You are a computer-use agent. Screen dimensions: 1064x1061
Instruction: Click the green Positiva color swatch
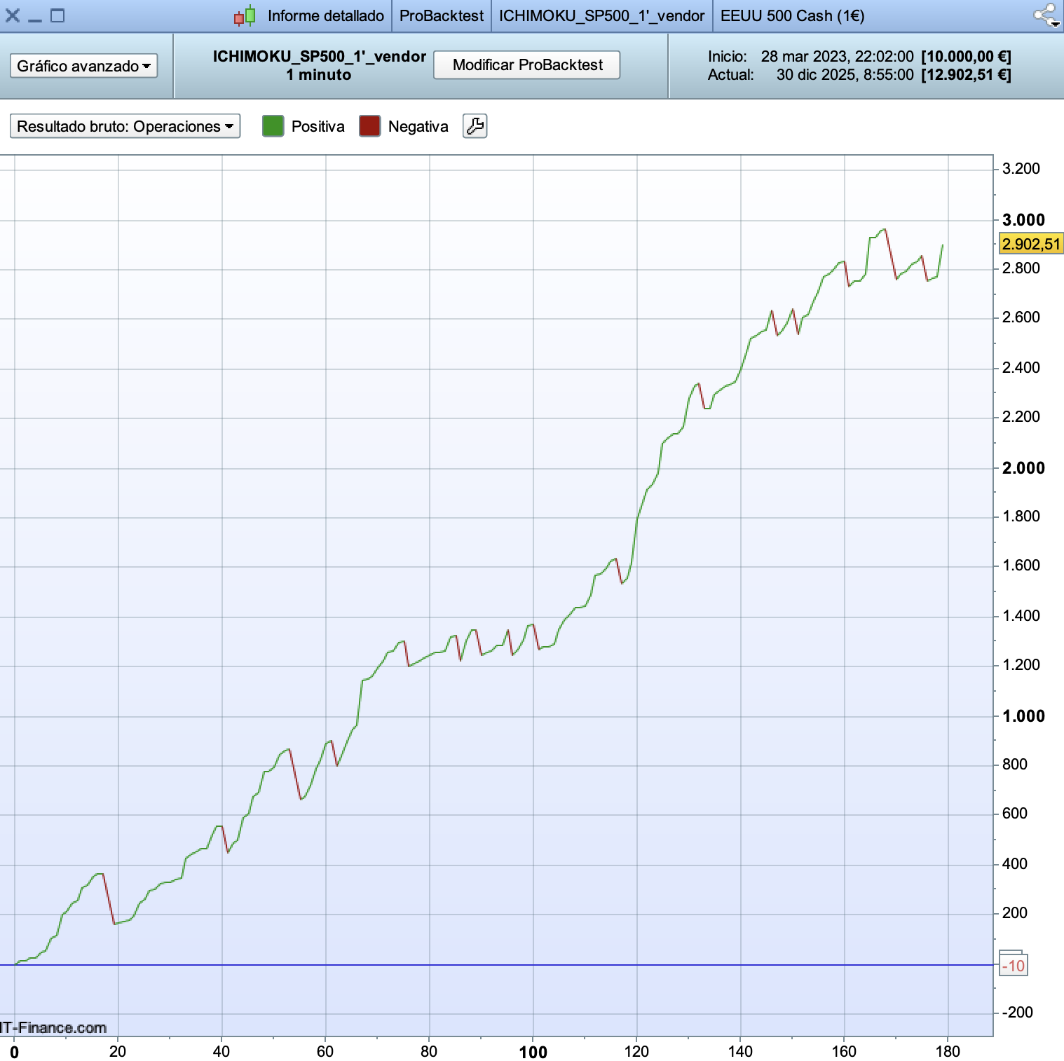(x=273, y=126)
